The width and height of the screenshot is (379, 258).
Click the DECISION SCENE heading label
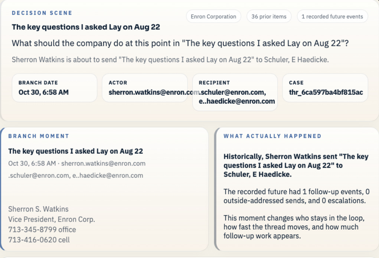pos(42,13)
